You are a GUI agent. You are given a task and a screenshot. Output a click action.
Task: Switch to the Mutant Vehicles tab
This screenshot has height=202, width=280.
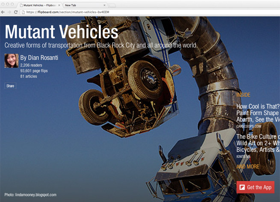coord(40,5)
